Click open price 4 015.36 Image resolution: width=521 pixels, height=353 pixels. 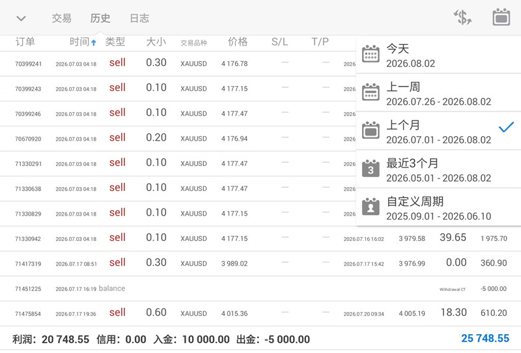tap(234, 313)
